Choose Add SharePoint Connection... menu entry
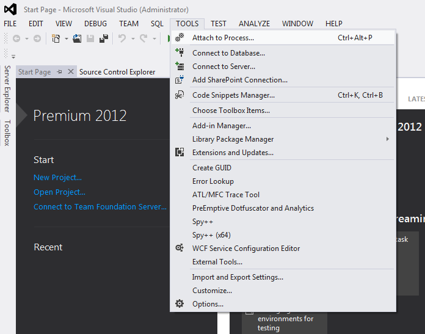This screenshot has height=334, width=425. (x=283, y=80)
